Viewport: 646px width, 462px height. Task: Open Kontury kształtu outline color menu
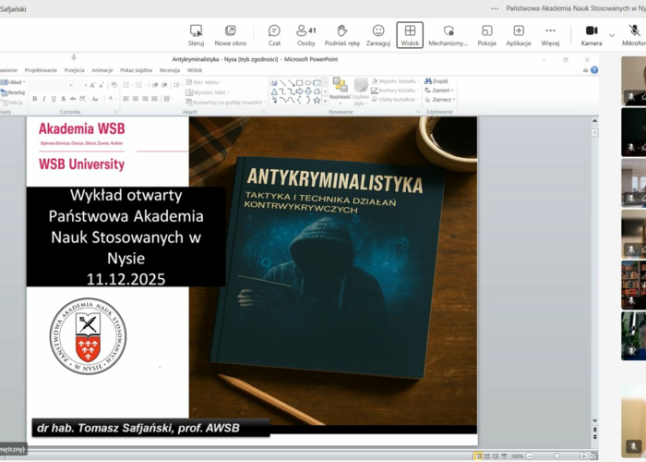point(394,91)
